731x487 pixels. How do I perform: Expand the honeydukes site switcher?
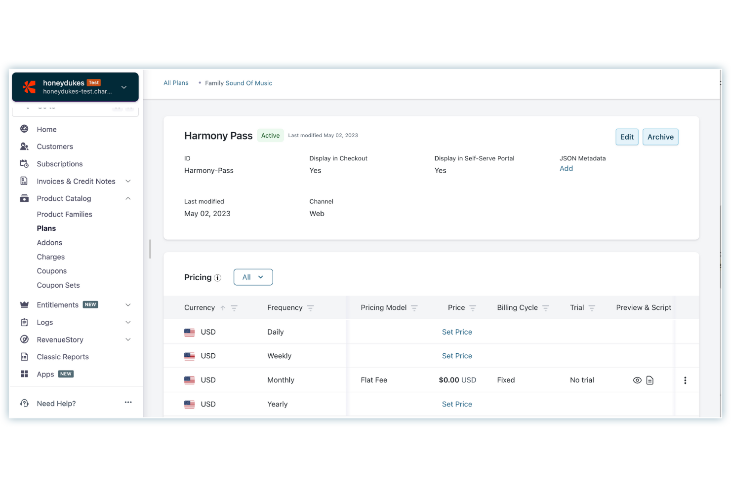(x=124, y=87)
